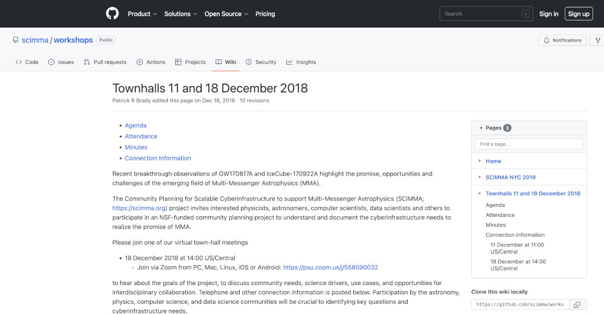Screen dimensions: 604x314
Task: Expand the Home page tree item
Action: click(x=480, y=161)
